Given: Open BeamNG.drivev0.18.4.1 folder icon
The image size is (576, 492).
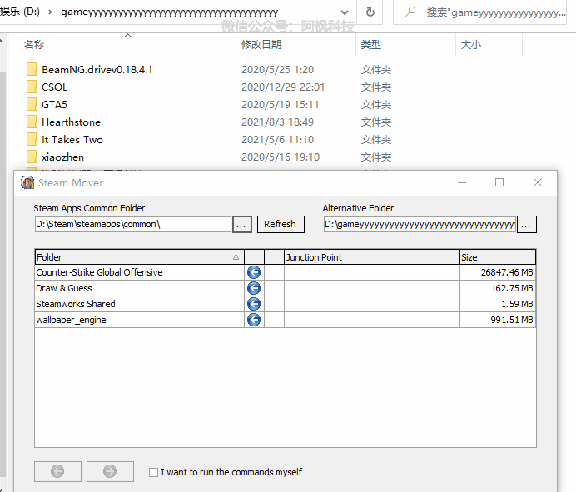Looking at the screenshot, I should 32,69.
